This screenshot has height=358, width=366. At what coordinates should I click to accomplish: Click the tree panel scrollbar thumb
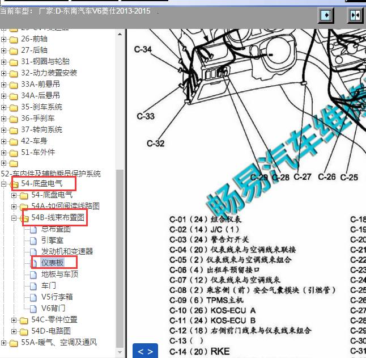click(120, 259)
